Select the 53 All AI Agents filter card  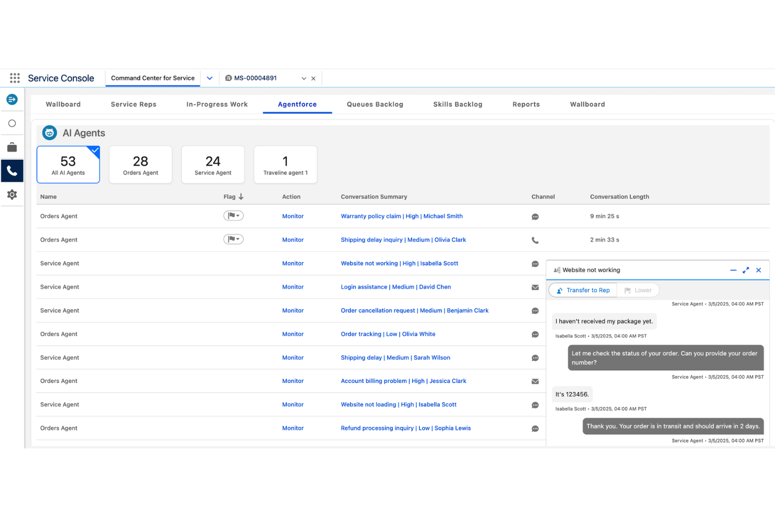point(68,164)
